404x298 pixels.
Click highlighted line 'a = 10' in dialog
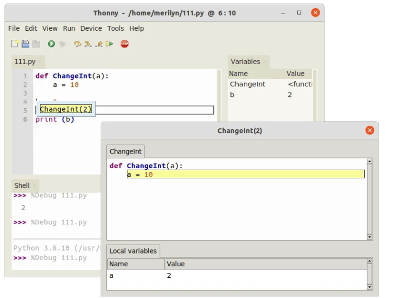click(x=246, y=174)
